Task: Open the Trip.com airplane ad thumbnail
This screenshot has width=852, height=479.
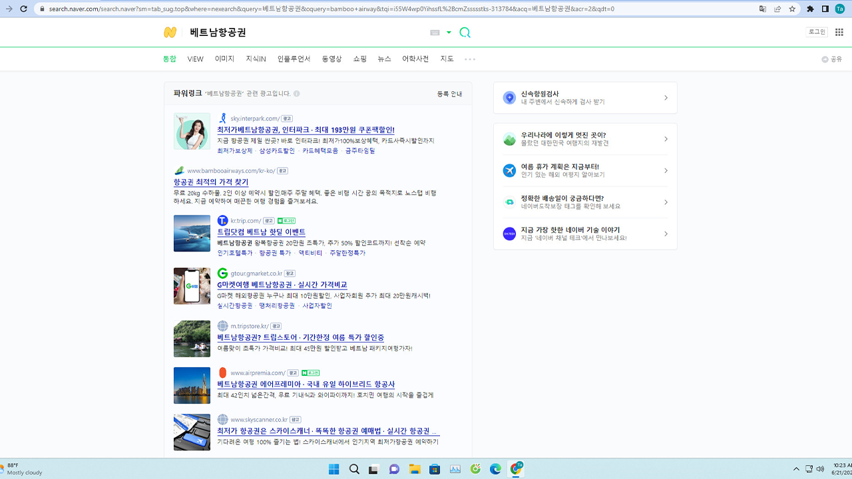Action: [192, 234]
